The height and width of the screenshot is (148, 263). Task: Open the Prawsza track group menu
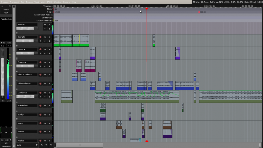click(x=49, y=66)
